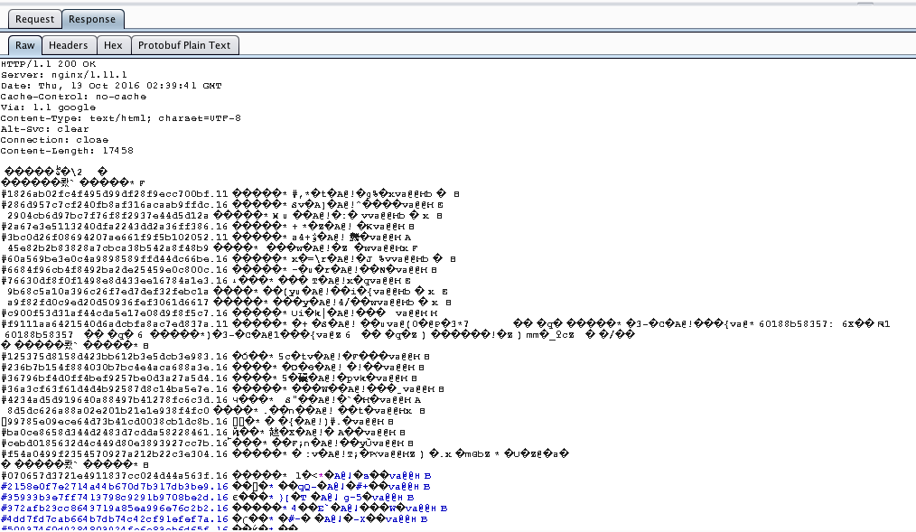Click the Cache-Control: no-cache header
The height and width of the screenshot is (532, 916).
[x=72, y=97]
